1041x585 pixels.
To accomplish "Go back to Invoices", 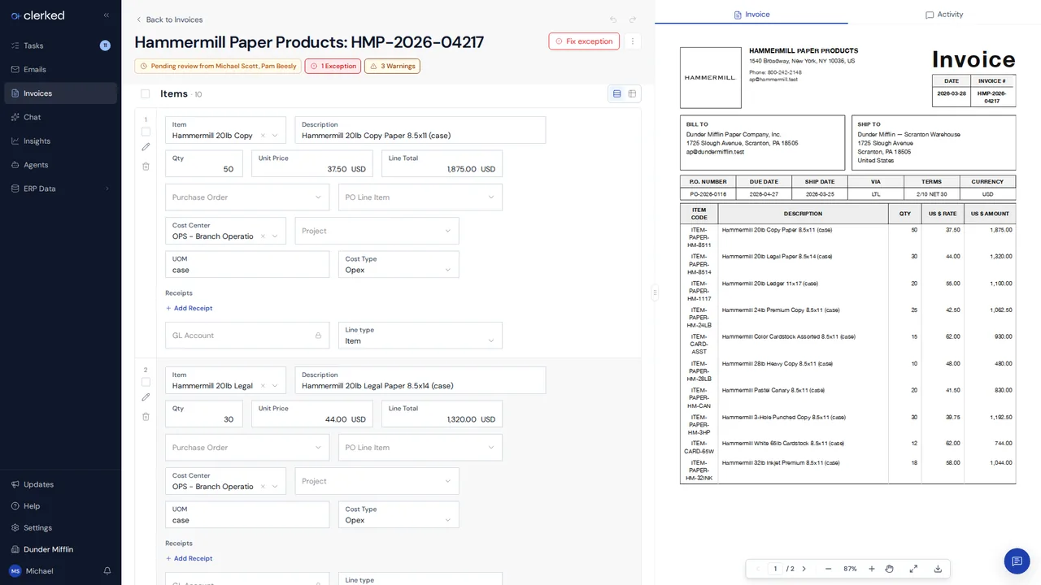I will click(x=169, y=19).
